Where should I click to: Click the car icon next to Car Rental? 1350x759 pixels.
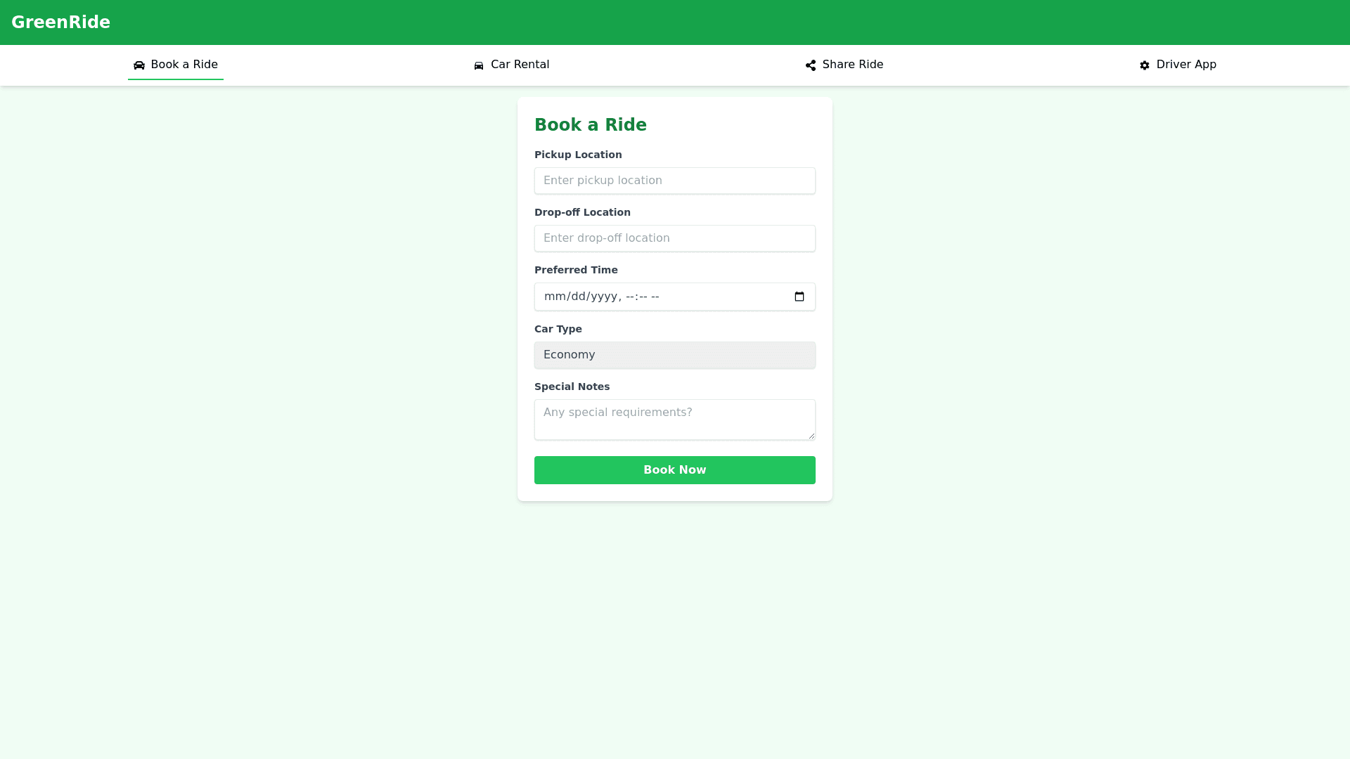479,65
